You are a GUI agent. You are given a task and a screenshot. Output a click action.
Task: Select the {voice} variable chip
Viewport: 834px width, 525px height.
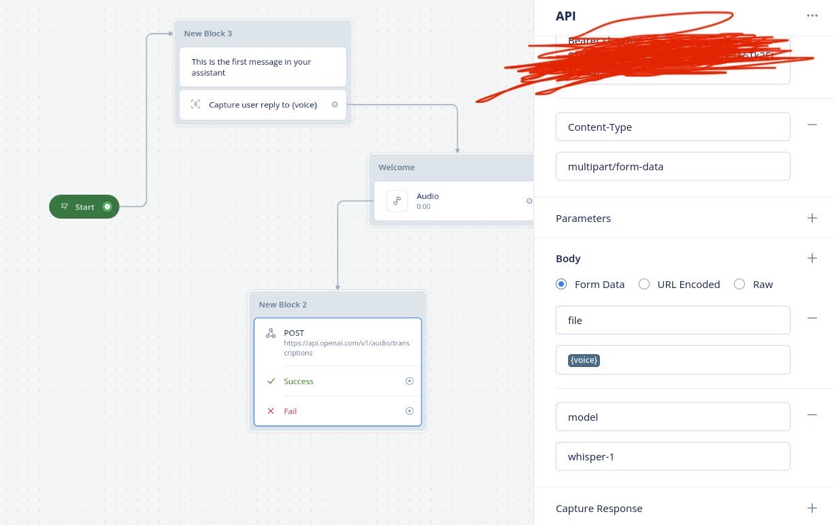click(x=584, y=360)
